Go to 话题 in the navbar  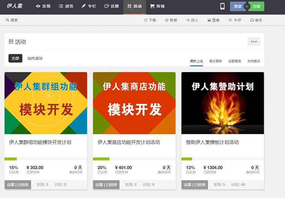[112, 6]
